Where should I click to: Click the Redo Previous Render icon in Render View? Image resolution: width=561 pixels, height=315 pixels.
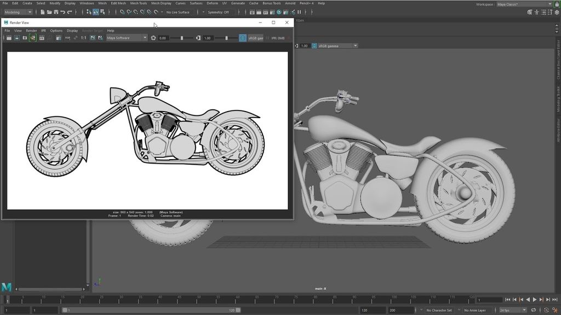tap(8, 38)
